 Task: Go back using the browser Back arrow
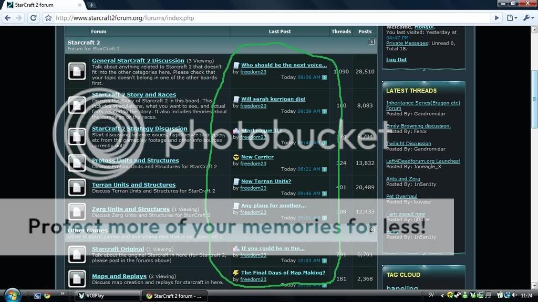point(8,18)
